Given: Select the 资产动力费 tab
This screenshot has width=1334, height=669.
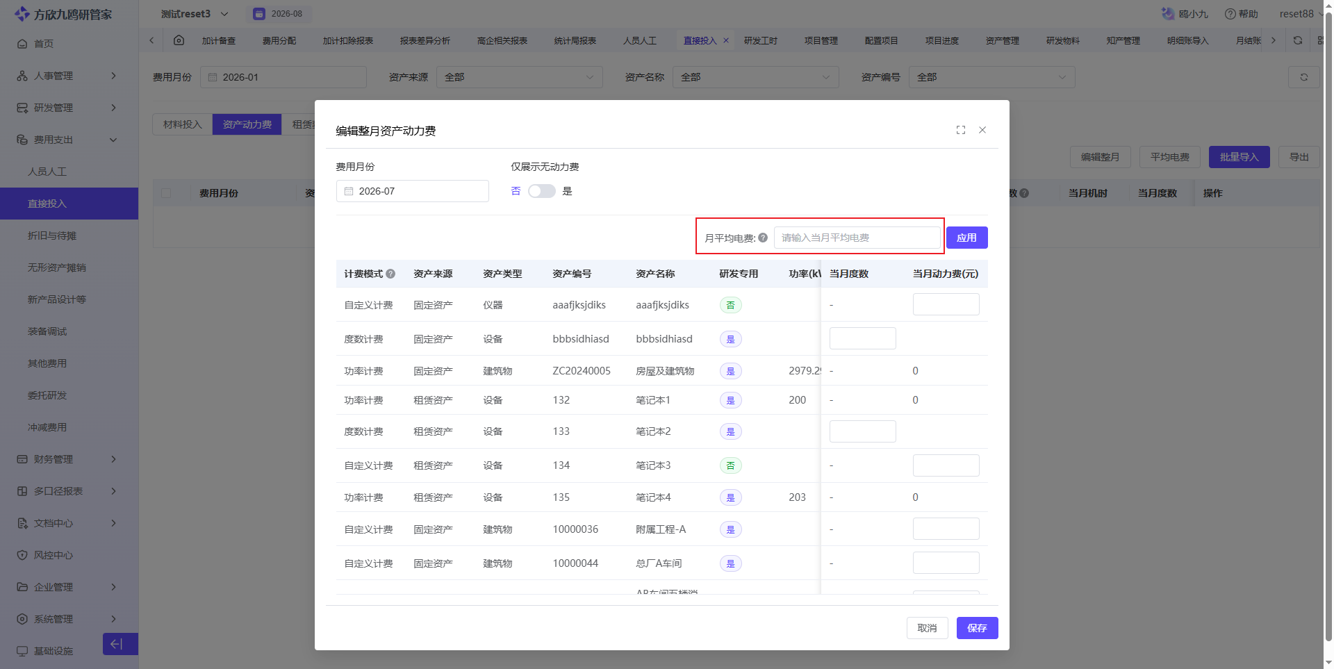Looking at the screenshot, I should click(x=247, y=124).
